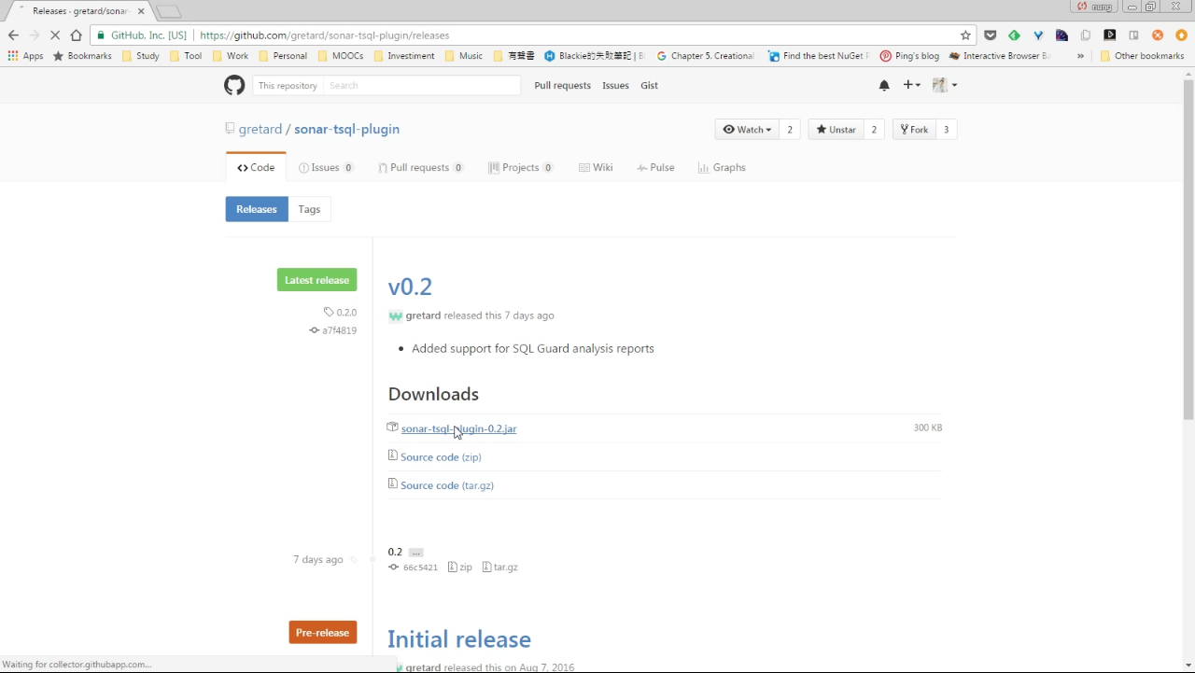Open the fork count 3
The width and height of the screenshot is (1195, 673).
[x=946, y=130]
